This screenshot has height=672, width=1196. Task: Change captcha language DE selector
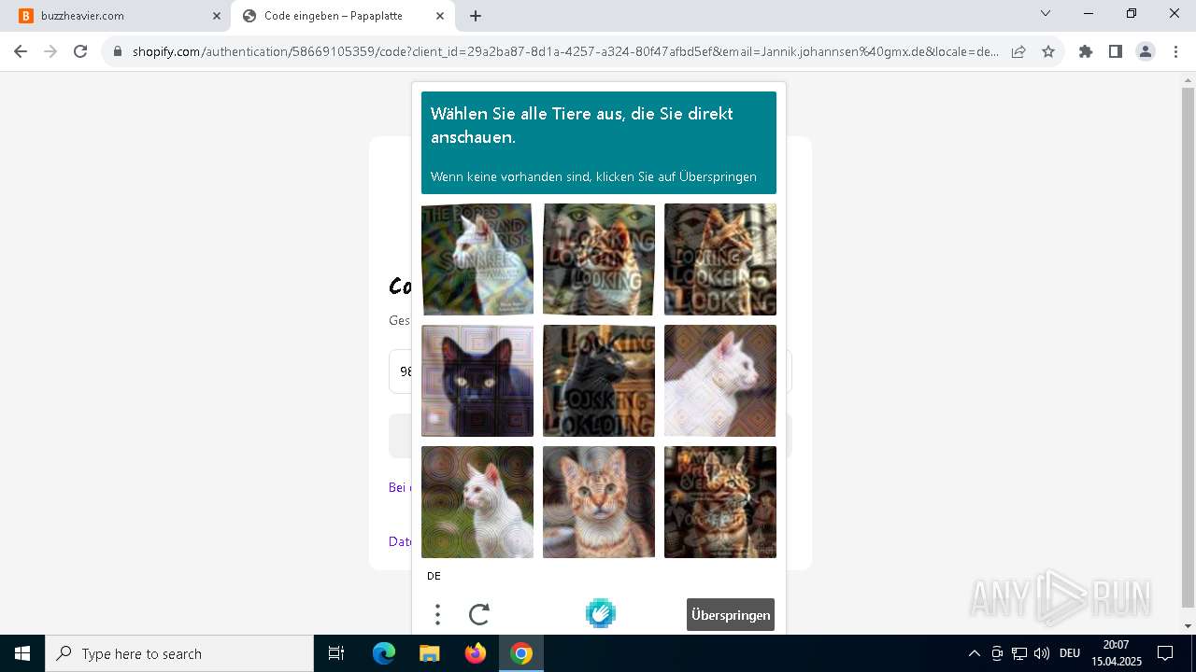pyautogui.click(x=434, y=576)
